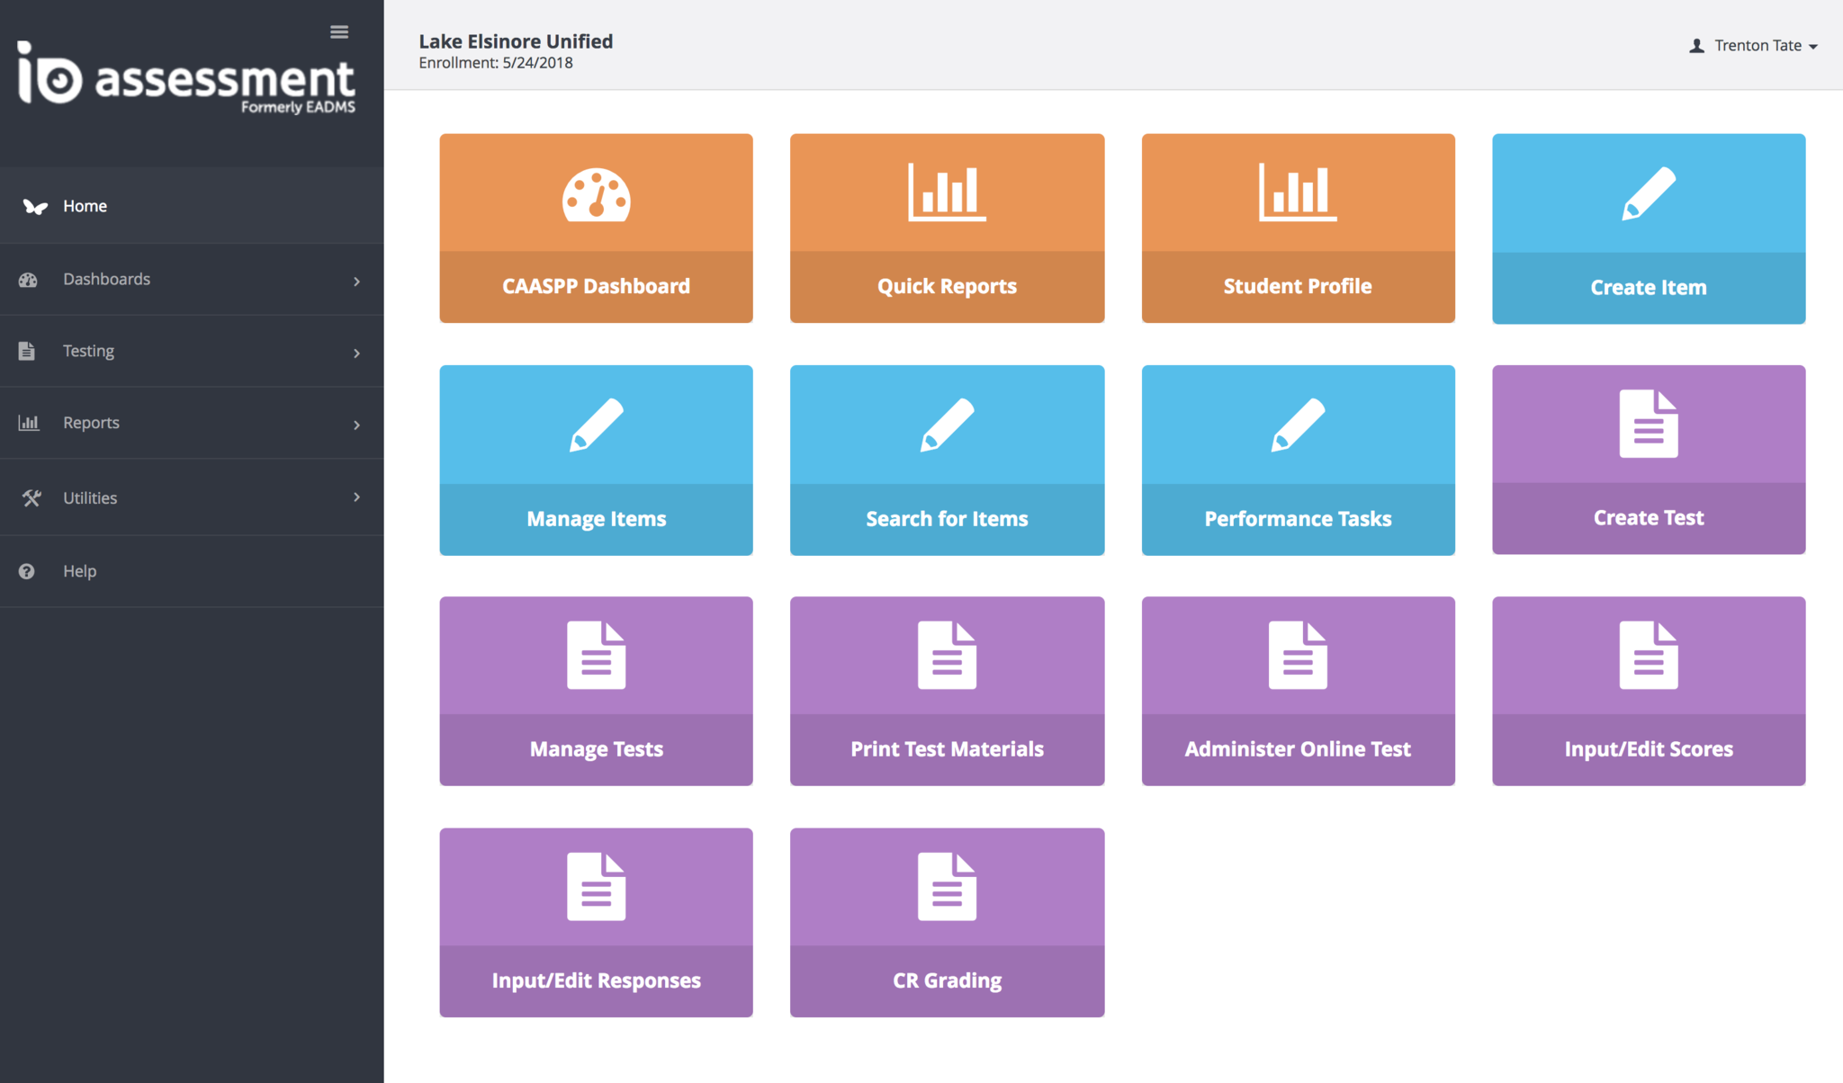Image resolution: width=1843 pixels, height=1083 pixels.
Task: Click the Student Profile chart icon
Action: pyautogui.click(x=1298, y=192)
